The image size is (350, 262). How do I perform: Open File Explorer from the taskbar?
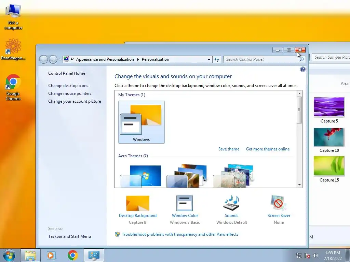pyautogui.click(x=30, y=255)
